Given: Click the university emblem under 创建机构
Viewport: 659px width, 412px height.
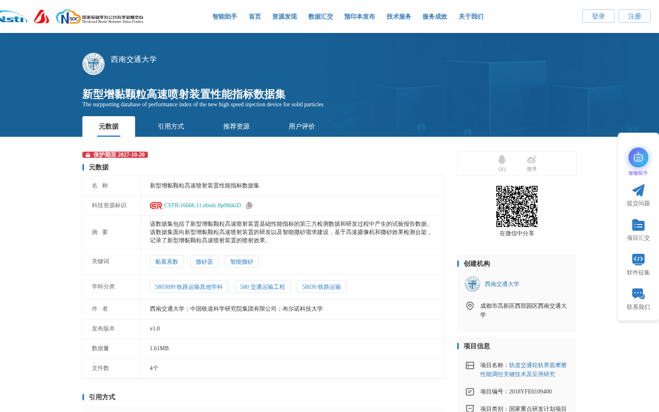Looking at the screenshot, I should pyautogui.click(x=472, y=284).
